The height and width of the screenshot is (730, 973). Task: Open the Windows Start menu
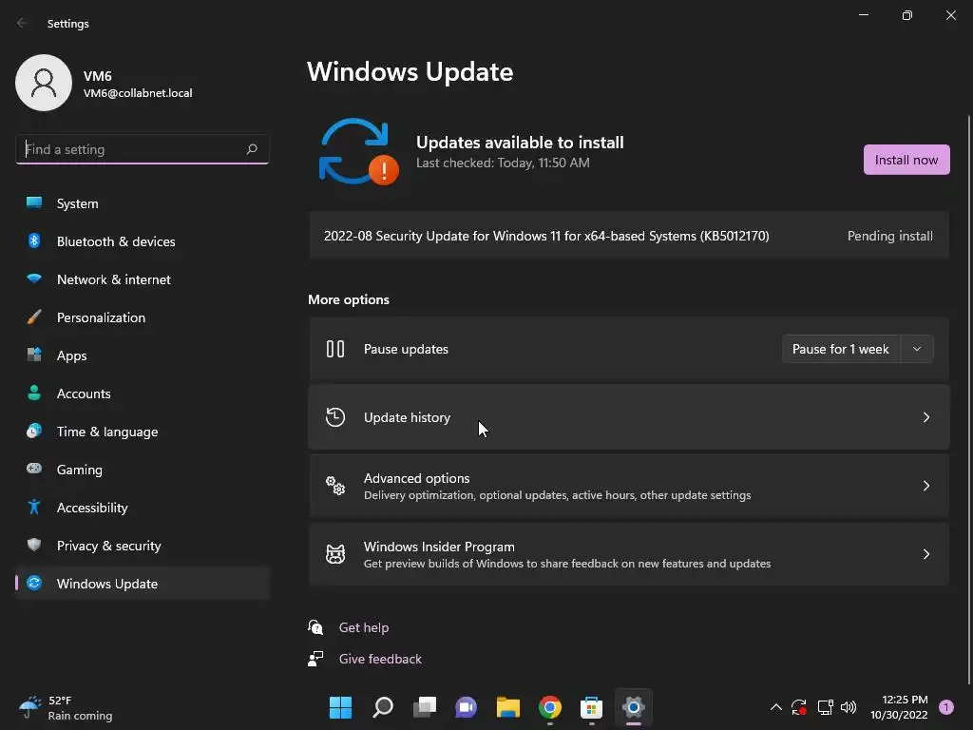[x=340, y=707]
